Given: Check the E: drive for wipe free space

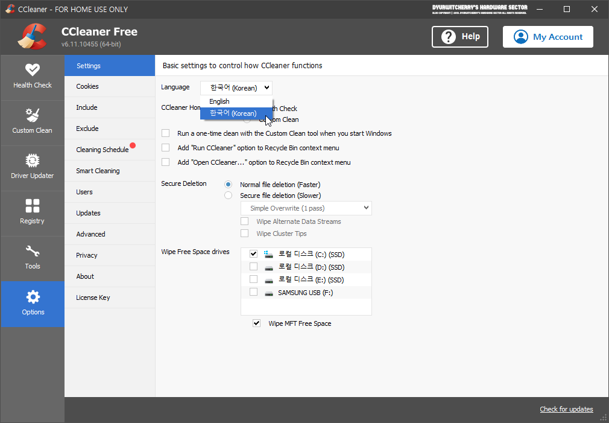Looking at the screenshot, I should [x=253, y=279].
